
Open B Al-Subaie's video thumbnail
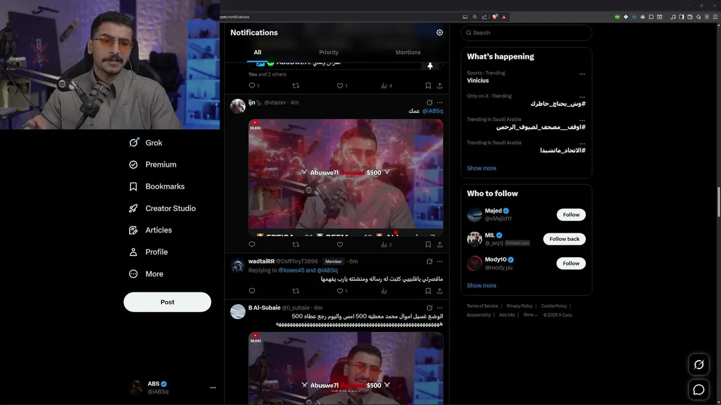[x=346, y=368]
